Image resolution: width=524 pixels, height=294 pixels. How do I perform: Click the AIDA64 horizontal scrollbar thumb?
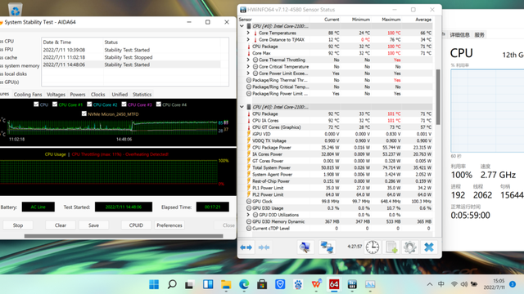coord(124,236)
